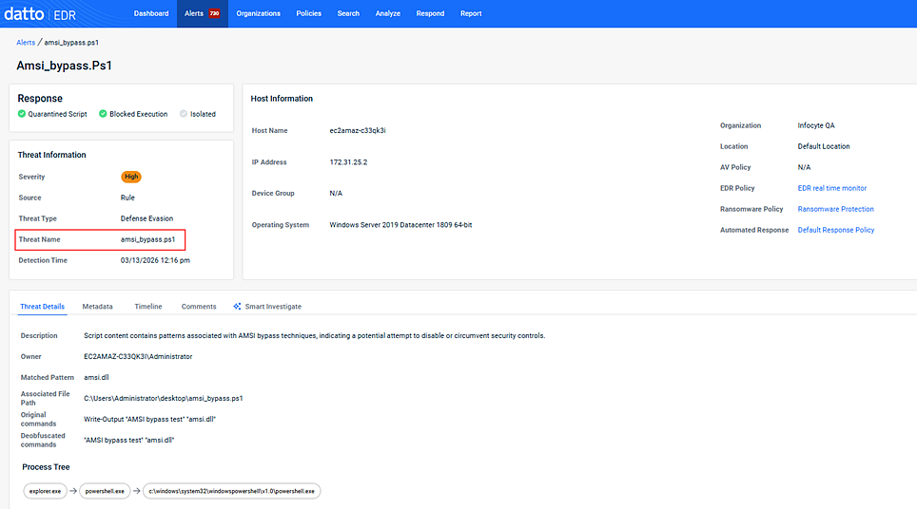Switch to the Metadata tab
The height and width of the screenshot is (509, 917).
pos(97,307)
